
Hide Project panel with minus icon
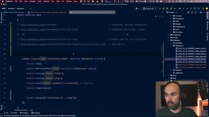point(204,12)
